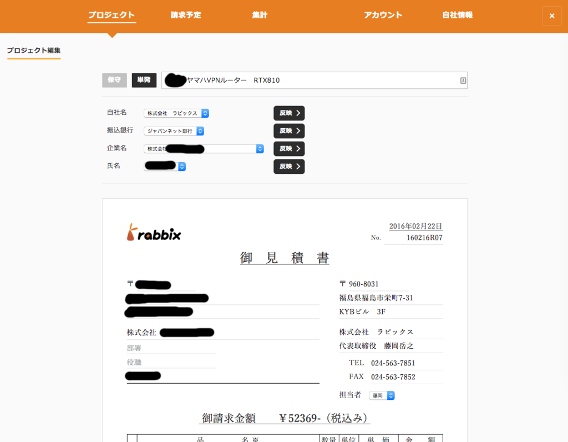568x442 pixels.
Task: Click 反映 button for 自社名
Action: 289,113
